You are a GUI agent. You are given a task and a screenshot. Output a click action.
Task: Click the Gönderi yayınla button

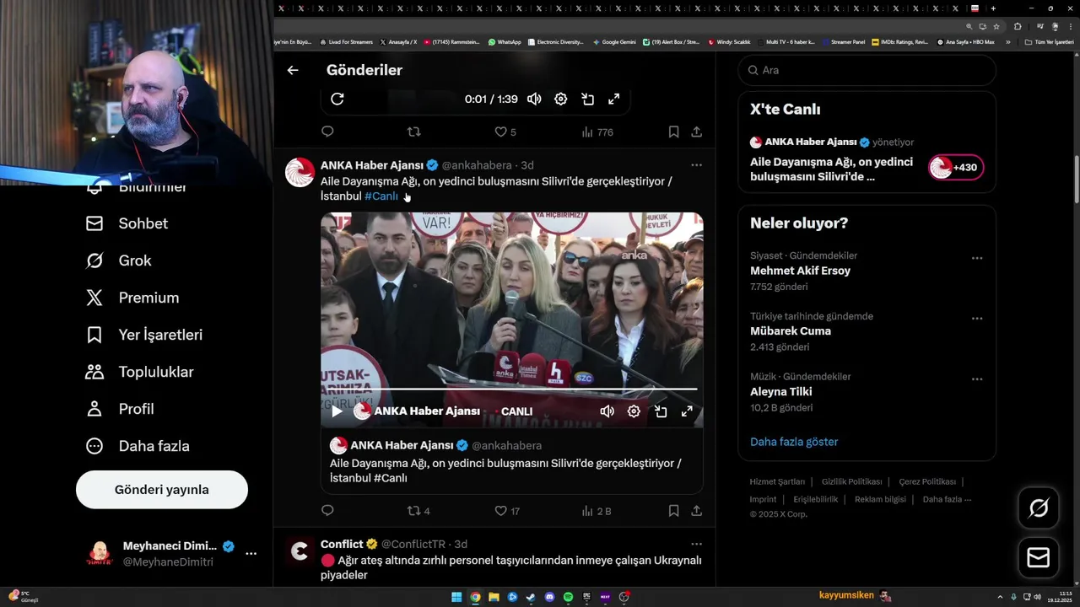pyautogui.click(x=162, y=490)
